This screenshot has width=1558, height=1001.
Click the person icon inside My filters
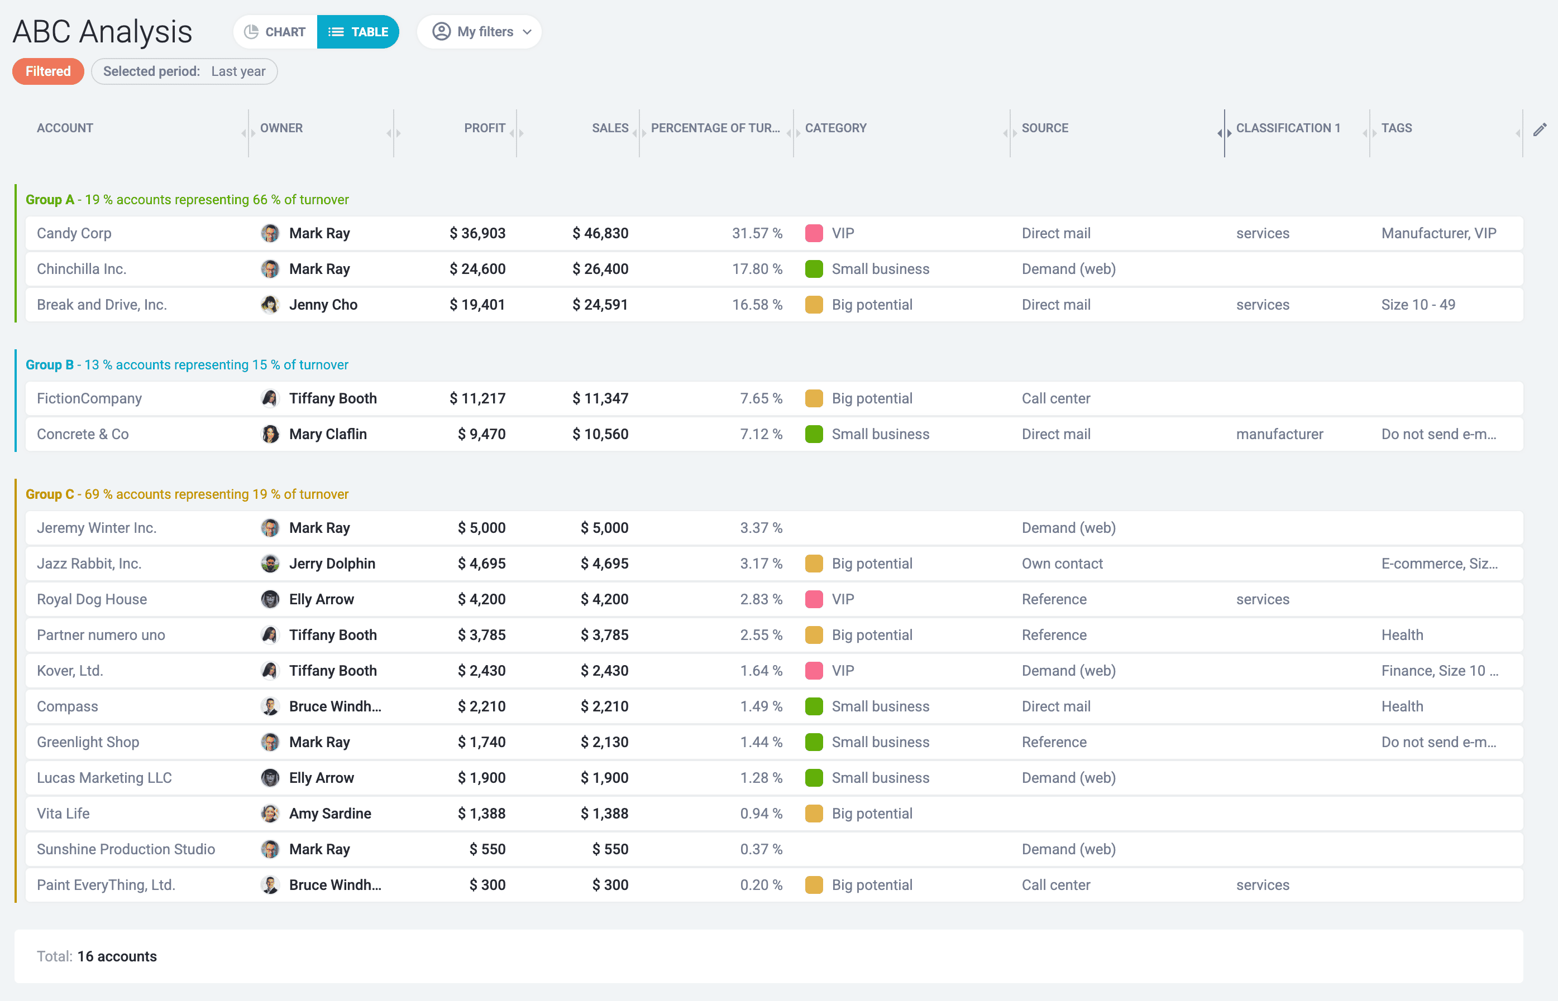point(441,31)
